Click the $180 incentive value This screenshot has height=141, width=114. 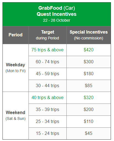[x=89, y=74]
